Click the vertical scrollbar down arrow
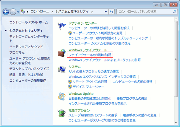Viewport: 180px width, 127px height. pos(176,122)
